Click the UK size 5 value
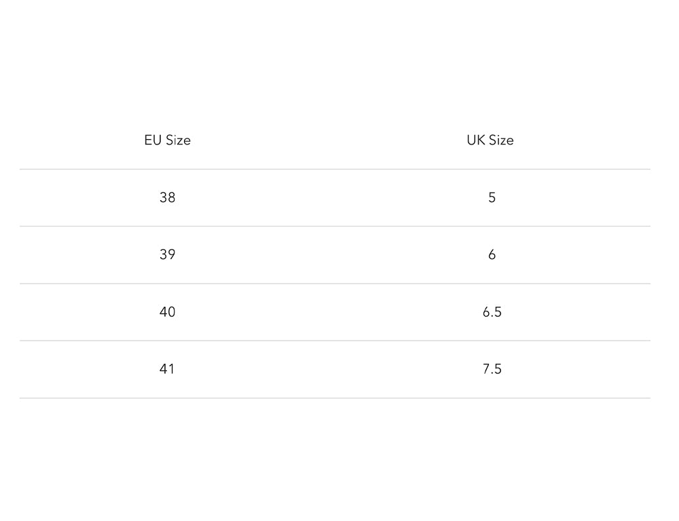Image resolution: width=679 pixels, height=521 pixels. click(x=492, y=197)
